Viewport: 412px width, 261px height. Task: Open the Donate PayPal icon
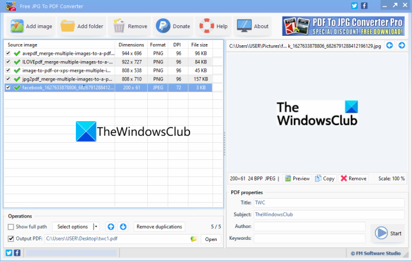163,26
